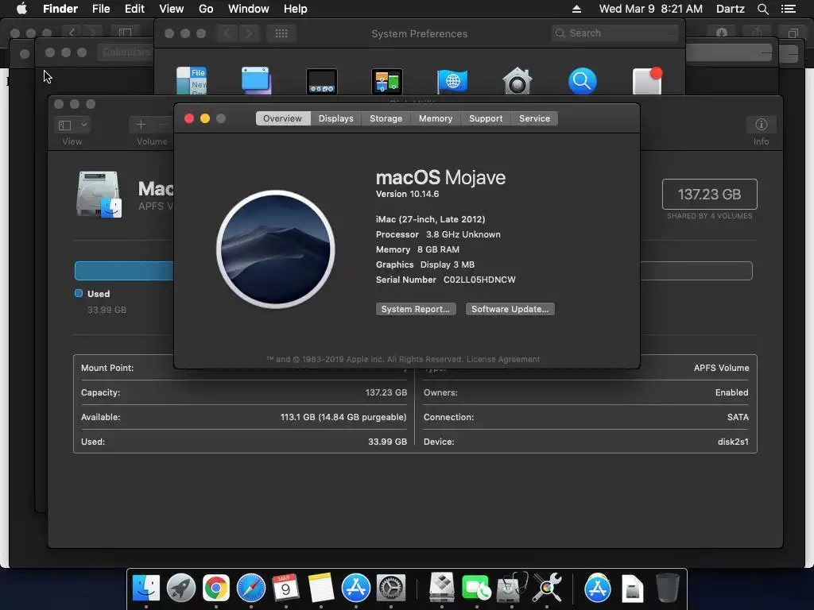Open Mission Control preferences pane icon
Screen dimensions: 814x610
pos(387,82)
